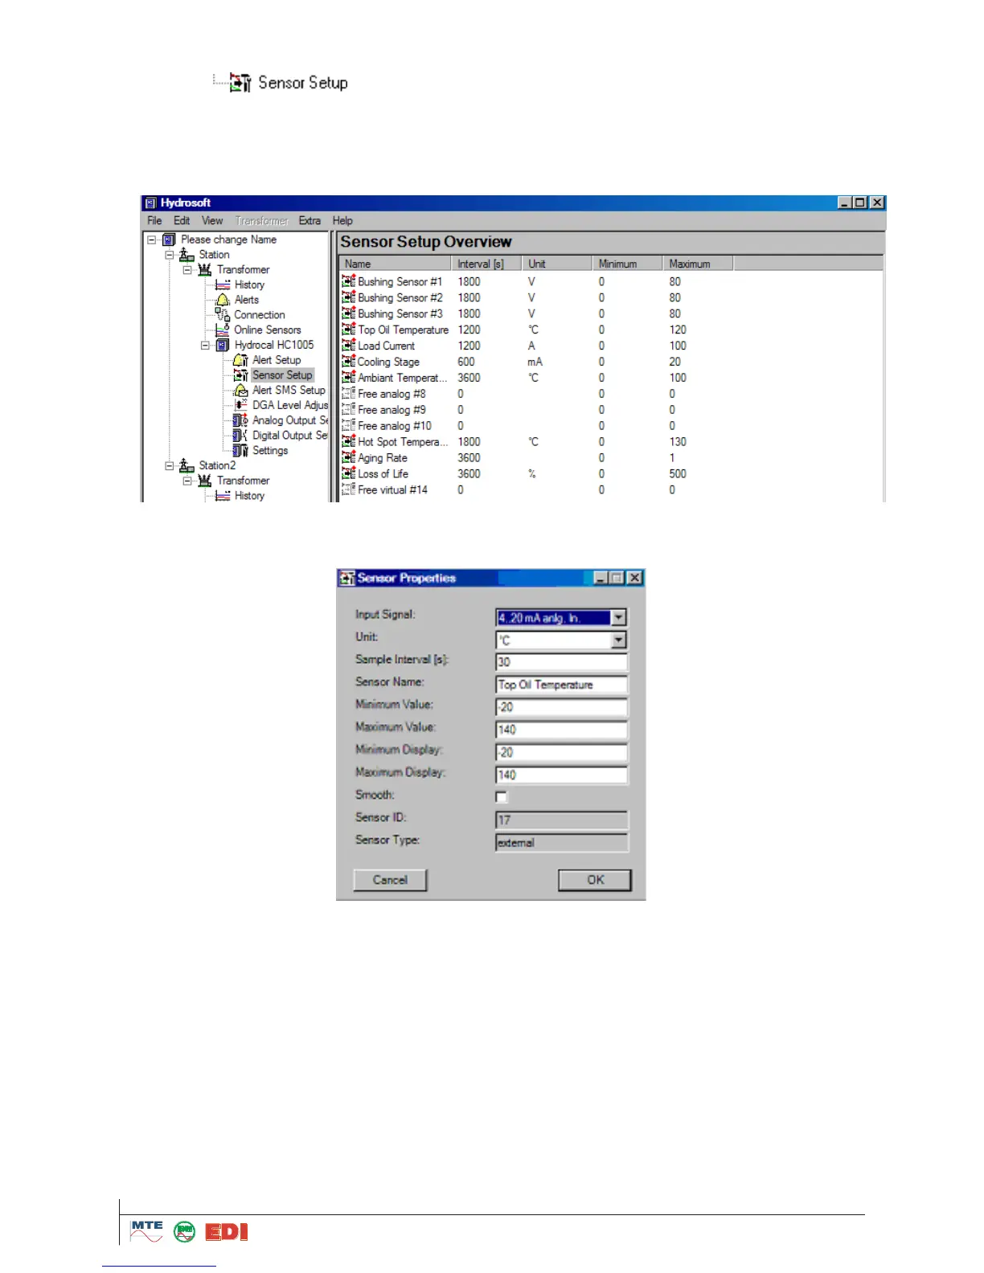Click the Hydrosoft title bar icon
Viewport: 984px width, 1273px height.
(x=150, y=203)
